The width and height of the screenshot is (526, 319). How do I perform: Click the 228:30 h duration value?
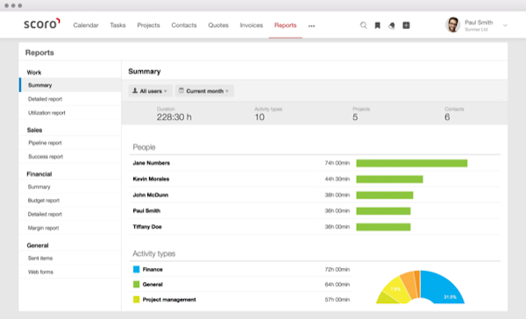click(x=174, y=117)
